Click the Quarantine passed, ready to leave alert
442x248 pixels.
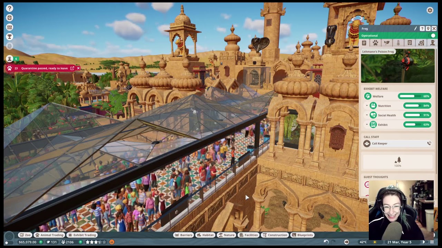pos(44,68)
